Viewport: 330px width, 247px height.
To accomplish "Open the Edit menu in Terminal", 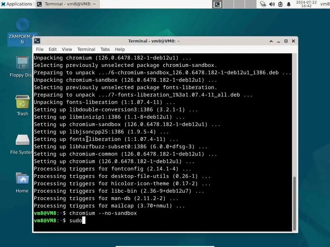I will pos(53,49).
